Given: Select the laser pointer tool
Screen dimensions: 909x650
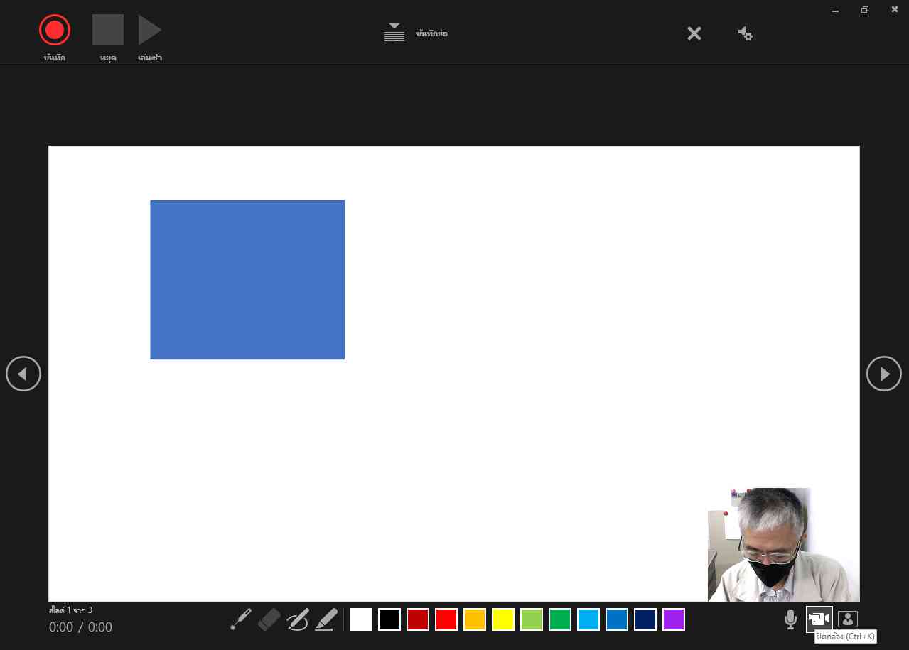Looking at the screenshot, I should 241,619.
